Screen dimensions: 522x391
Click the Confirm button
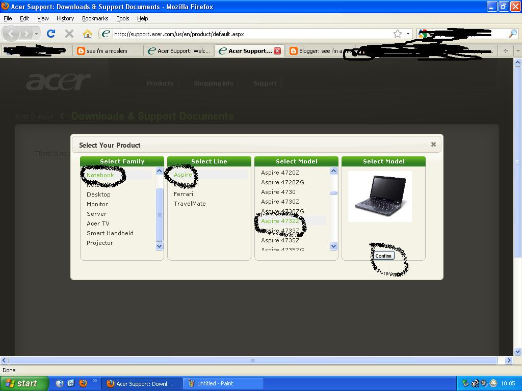point(383,256)
